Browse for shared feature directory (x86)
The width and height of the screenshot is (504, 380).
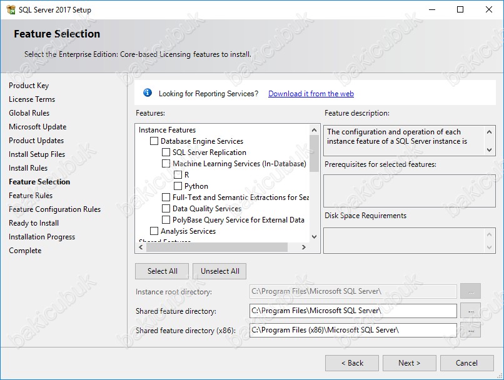(x=471, y=330)
